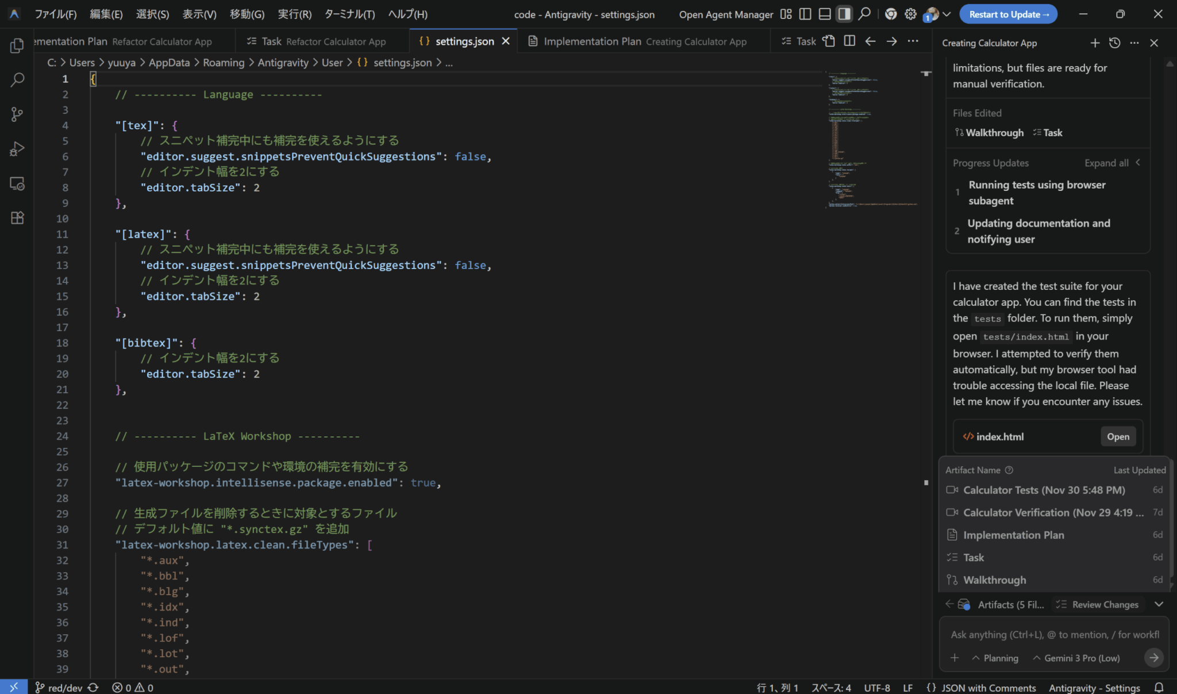Open Source Control view in activity bar
Viewport: 1177px width, 694px height.
[x=17, y=114]
